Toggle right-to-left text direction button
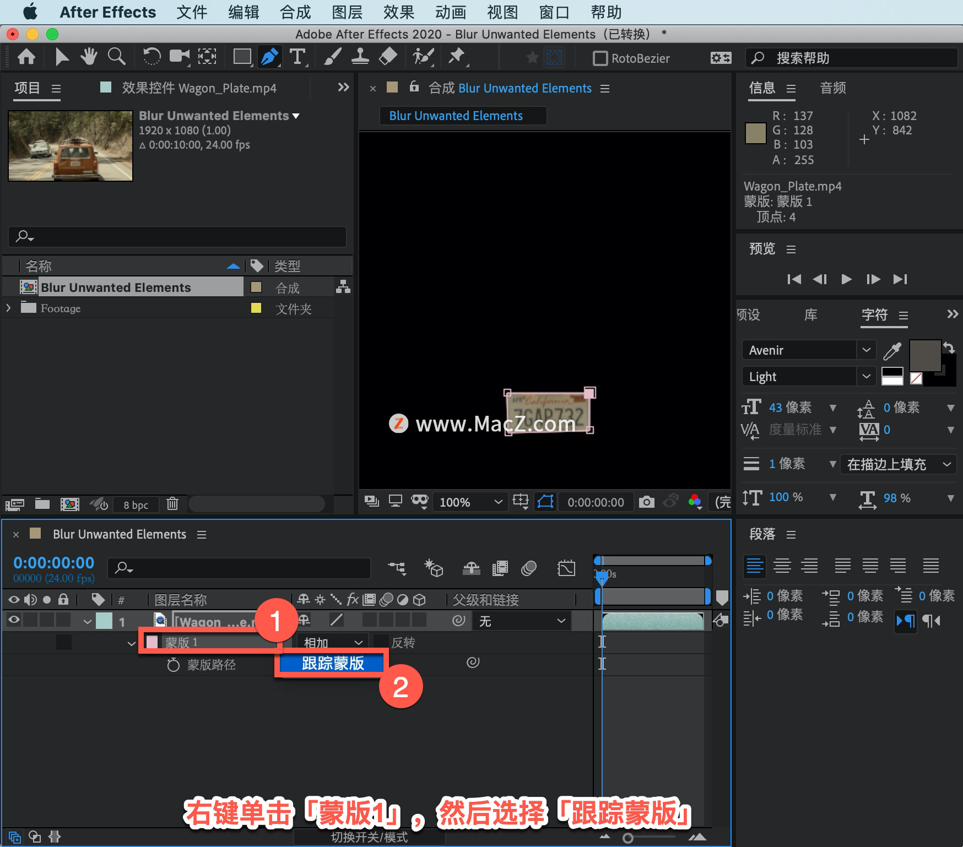Image resolution: width=963 pixels, height=847 pixels. click(x=931, y=621)
